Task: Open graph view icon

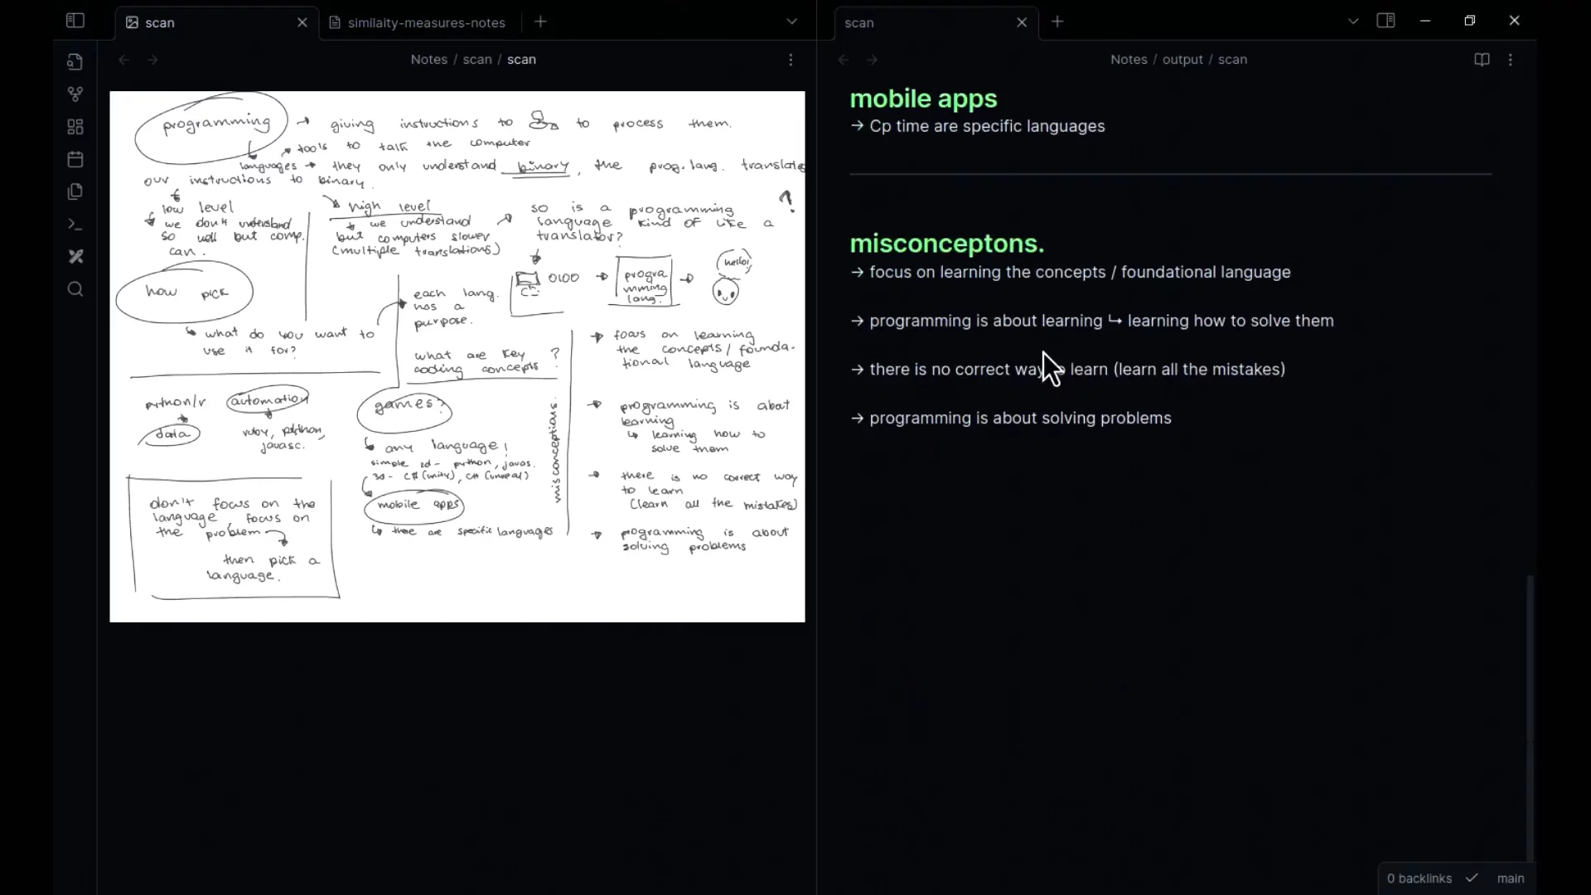Action: 75,94
